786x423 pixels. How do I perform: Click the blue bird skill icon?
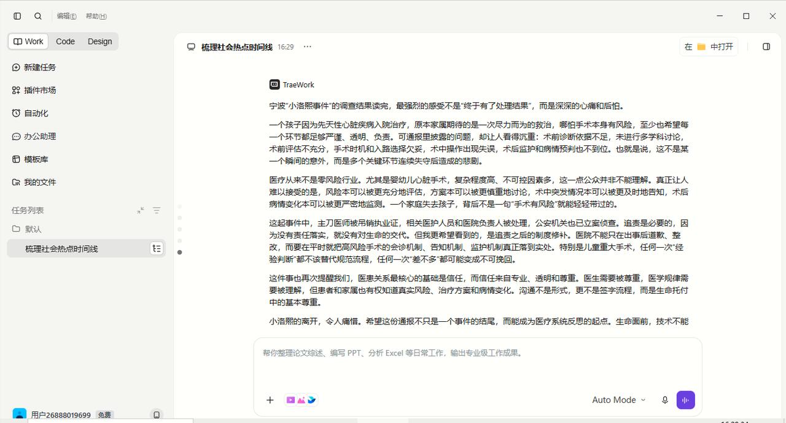[311, 400]
